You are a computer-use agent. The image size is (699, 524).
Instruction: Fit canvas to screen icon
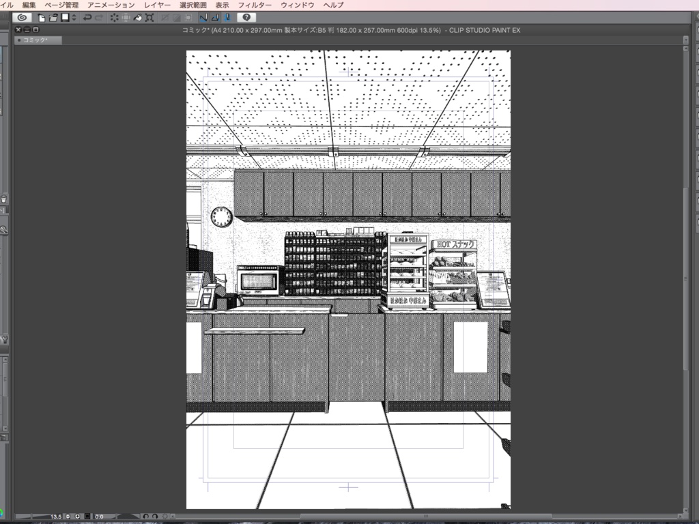87,516
